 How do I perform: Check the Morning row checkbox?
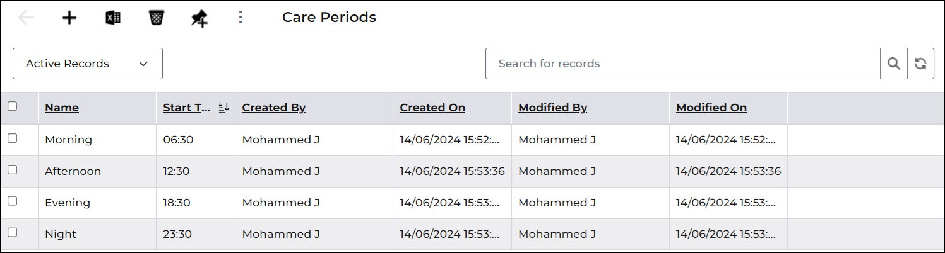pos(12,138)
